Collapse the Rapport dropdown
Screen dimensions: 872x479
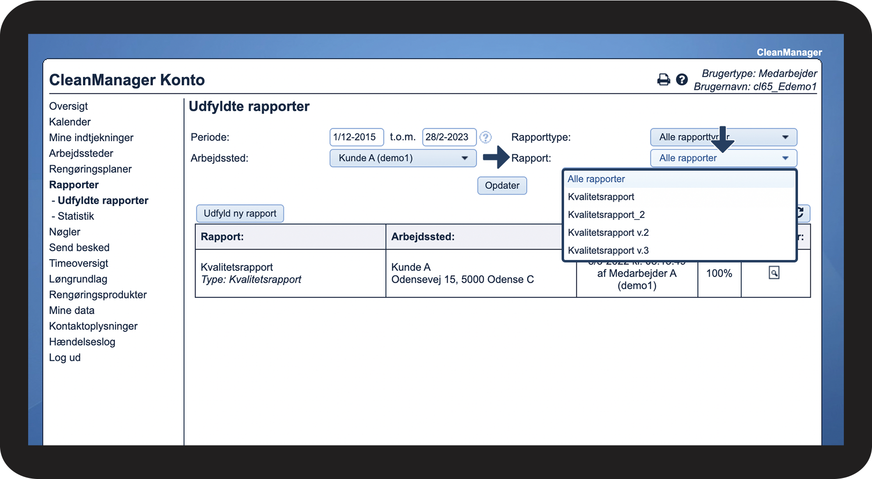coord(723,158)
